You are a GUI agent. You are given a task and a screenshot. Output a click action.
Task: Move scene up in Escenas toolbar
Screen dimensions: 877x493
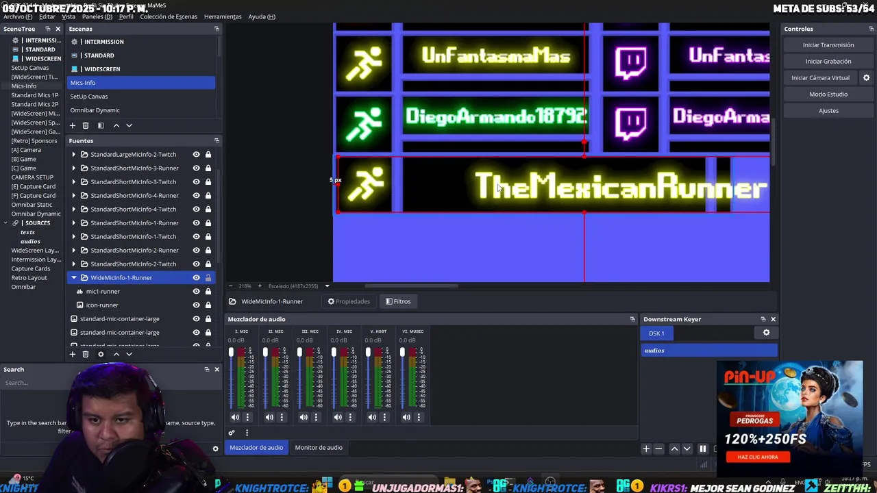tap(116, 125)
